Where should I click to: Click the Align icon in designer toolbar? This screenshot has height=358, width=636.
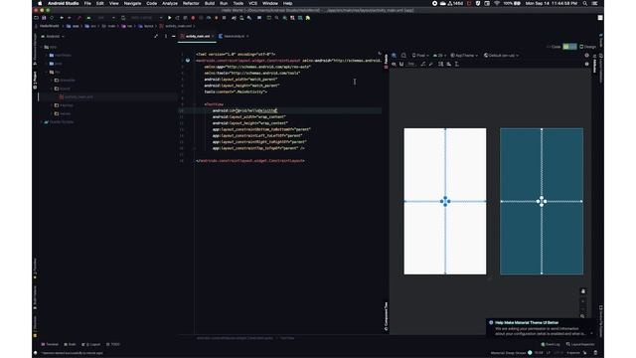[x=448, y=64]
